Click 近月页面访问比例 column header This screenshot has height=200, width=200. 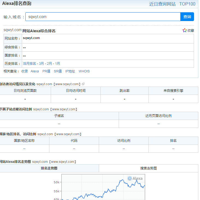click(159, 116)
